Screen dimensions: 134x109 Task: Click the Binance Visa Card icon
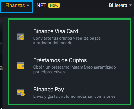pos(21,37)
